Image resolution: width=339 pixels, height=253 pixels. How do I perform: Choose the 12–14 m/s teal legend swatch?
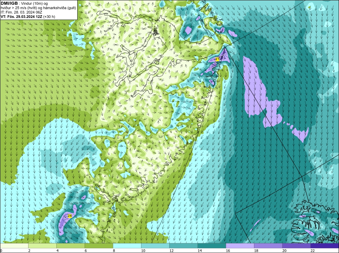click(183, 246)
